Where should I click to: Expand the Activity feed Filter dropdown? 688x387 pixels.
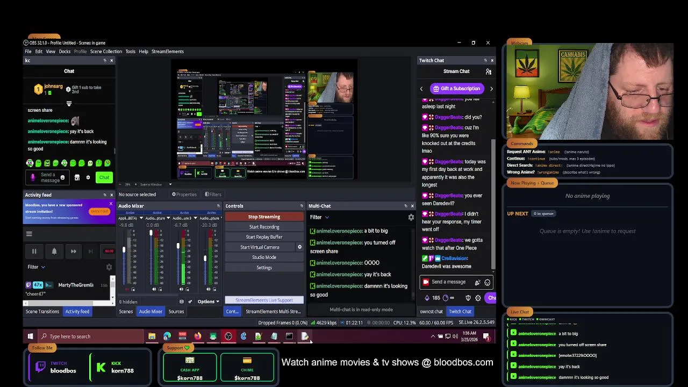point(37,267)
